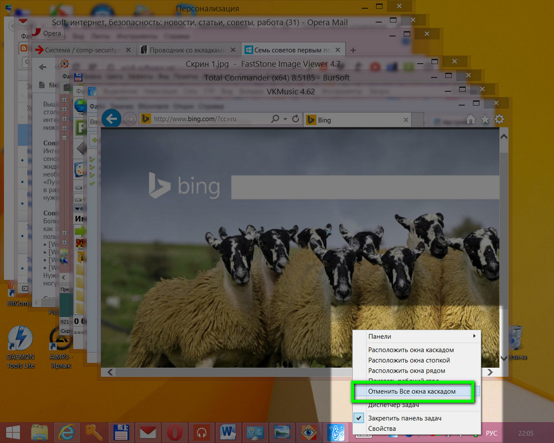
Task: Open IE Tools gear icon
Action: 499,120
